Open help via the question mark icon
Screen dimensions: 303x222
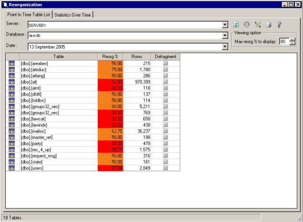(x=279, y=25)
